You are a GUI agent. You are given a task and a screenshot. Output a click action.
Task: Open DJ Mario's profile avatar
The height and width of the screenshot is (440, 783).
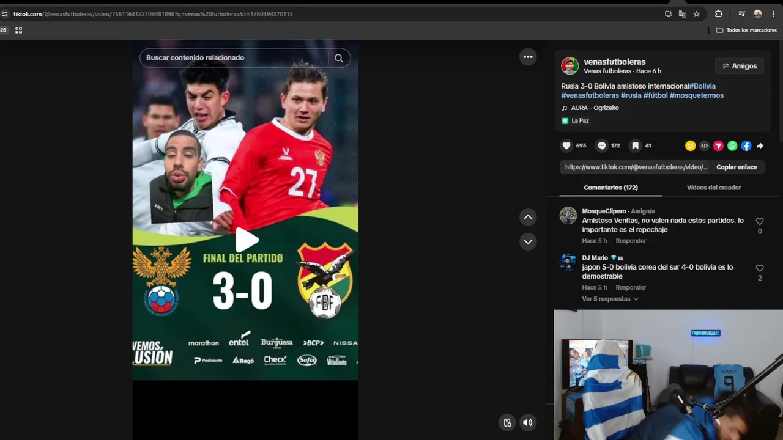tap(568, 262)
